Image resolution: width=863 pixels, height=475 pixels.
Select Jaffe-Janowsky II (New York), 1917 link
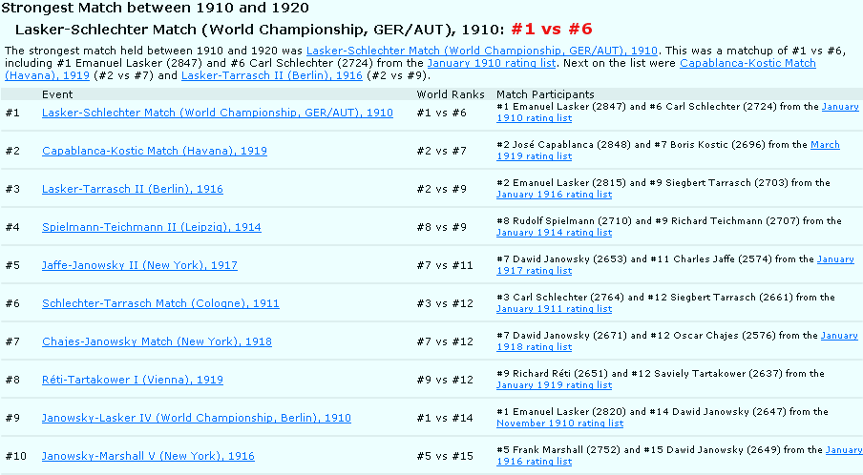point(139,265)
